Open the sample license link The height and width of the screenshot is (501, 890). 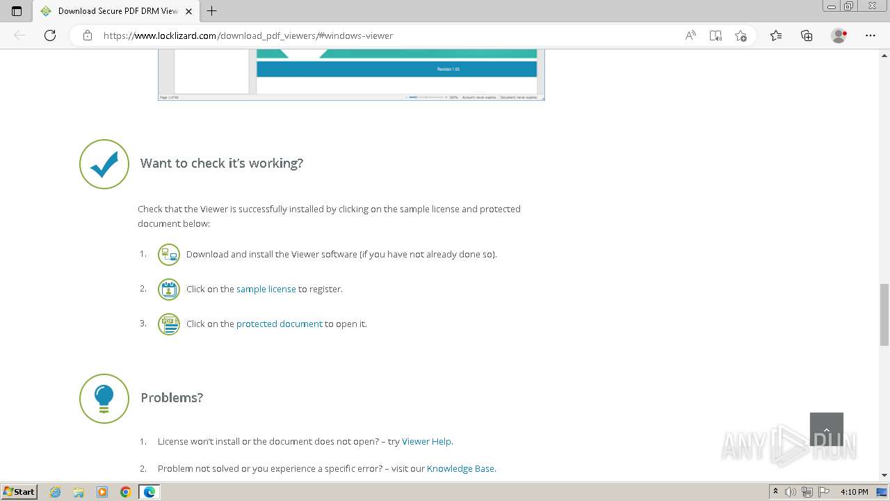pos(266,289)
